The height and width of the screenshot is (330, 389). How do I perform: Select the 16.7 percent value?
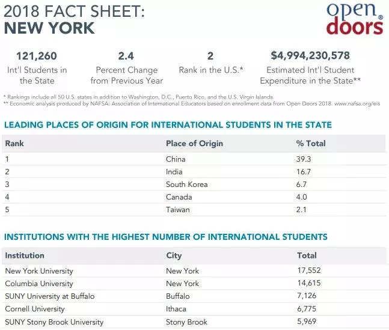pyautogui.click(x=304, y=172)
